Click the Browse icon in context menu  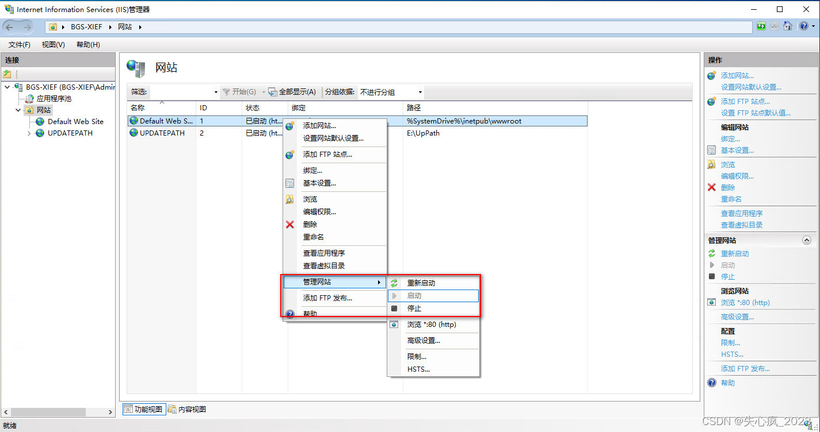point(290,199)
